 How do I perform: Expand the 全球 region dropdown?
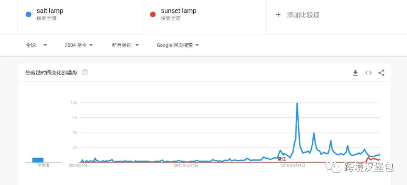36,45
